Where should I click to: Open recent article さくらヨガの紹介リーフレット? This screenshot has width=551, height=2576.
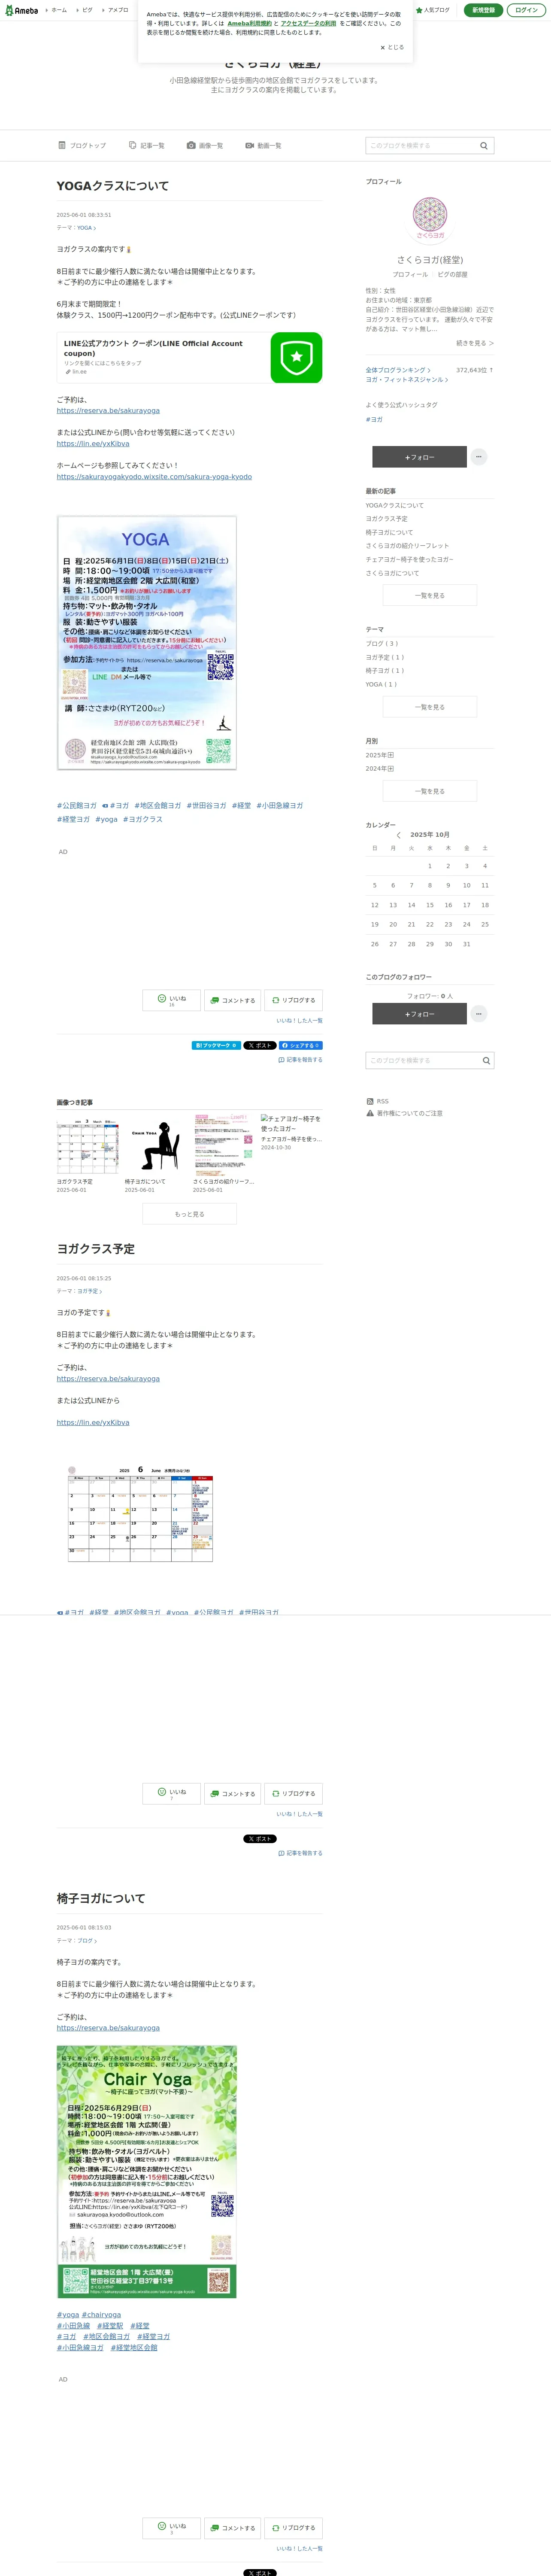pos(407,546)
